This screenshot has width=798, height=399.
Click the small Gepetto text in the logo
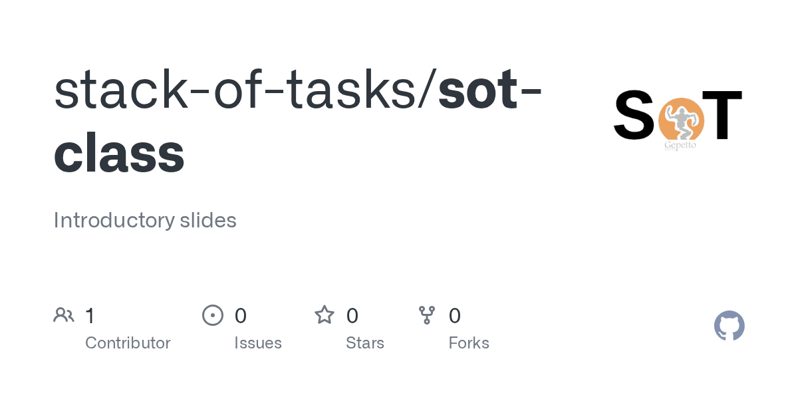(680, 145)
